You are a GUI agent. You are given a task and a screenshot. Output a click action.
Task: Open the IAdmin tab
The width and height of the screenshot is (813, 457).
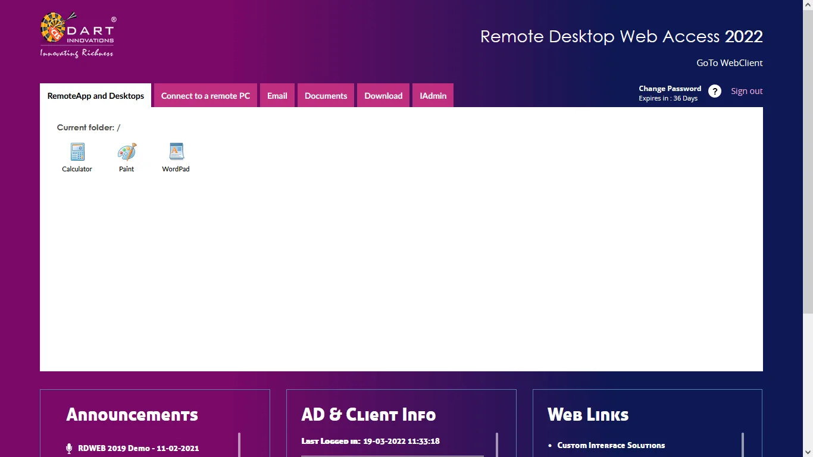433,96
